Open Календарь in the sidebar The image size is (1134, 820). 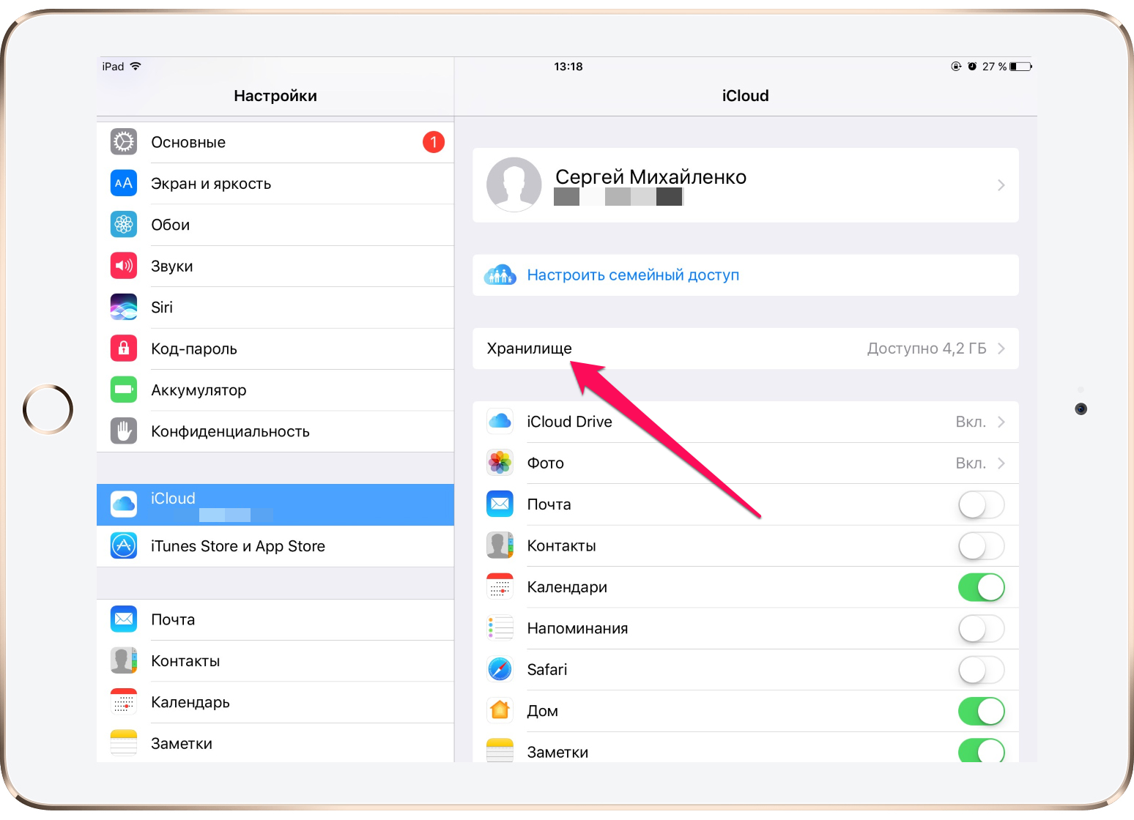275,702
